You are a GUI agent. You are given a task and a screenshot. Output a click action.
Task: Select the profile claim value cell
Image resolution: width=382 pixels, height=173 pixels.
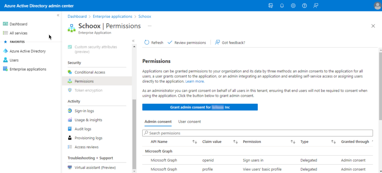[208, 169]
